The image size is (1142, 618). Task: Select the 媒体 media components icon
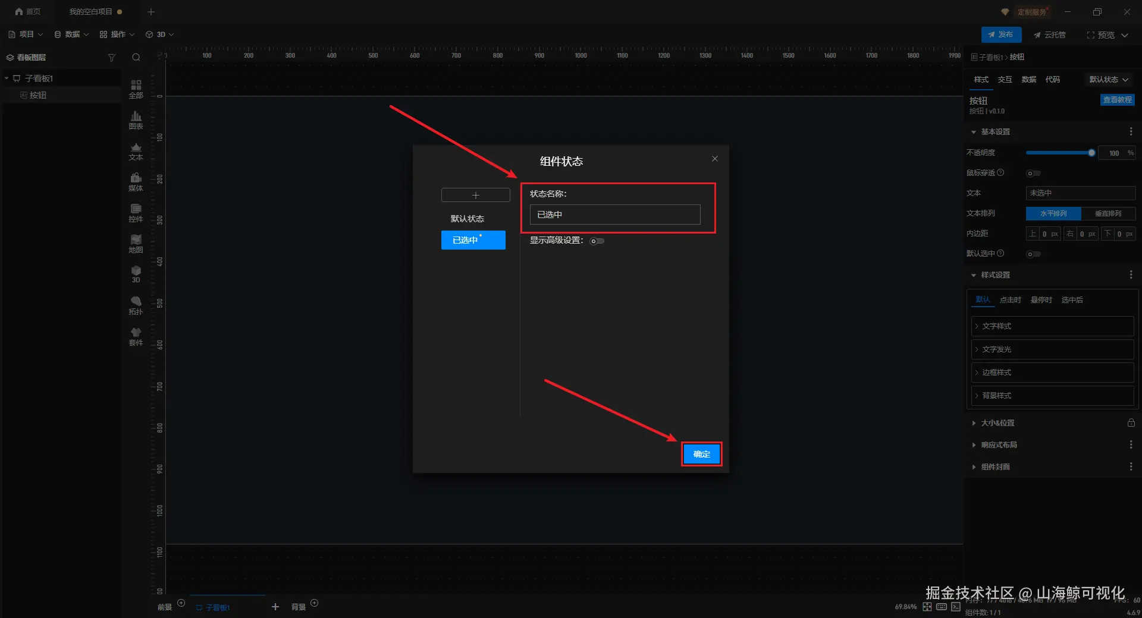pos(136,182)
